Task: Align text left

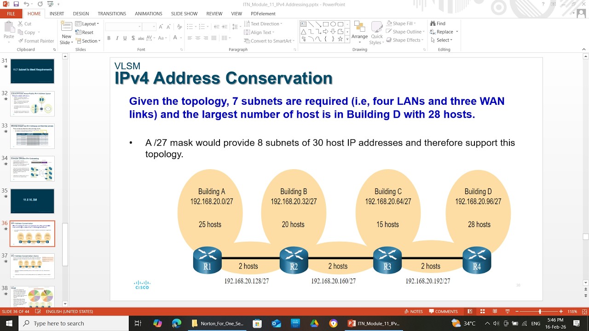Action: [x=189, y=38]
